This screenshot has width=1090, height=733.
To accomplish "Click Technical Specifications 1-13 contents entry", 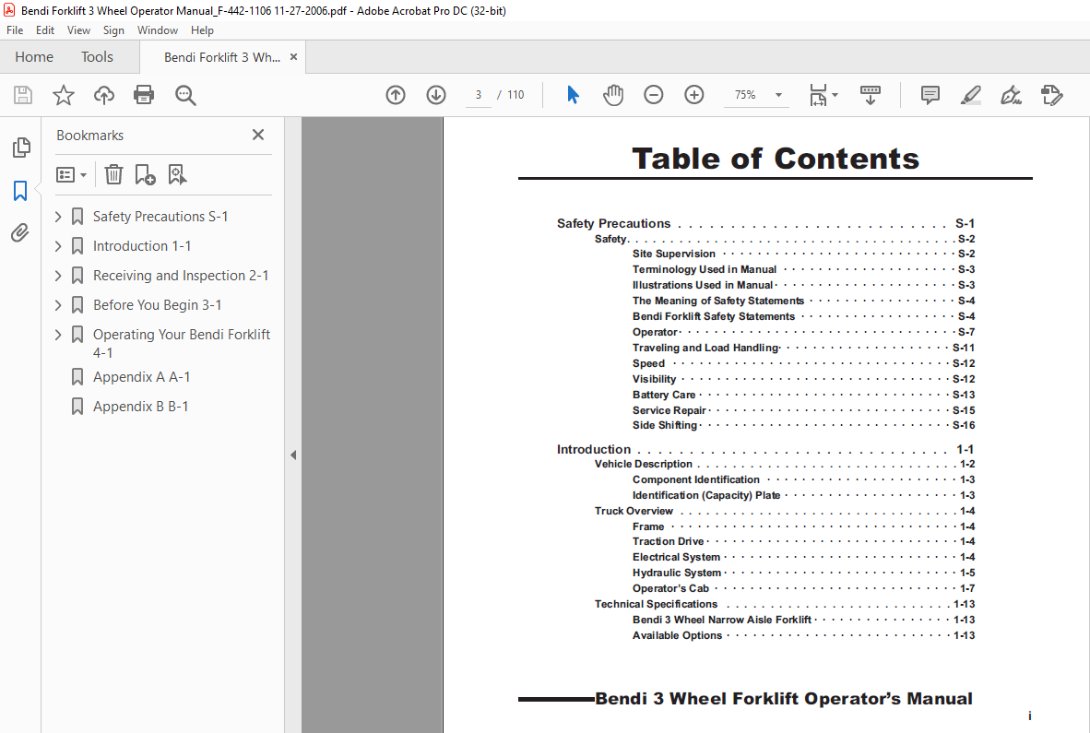I will (x=785, y=604).
